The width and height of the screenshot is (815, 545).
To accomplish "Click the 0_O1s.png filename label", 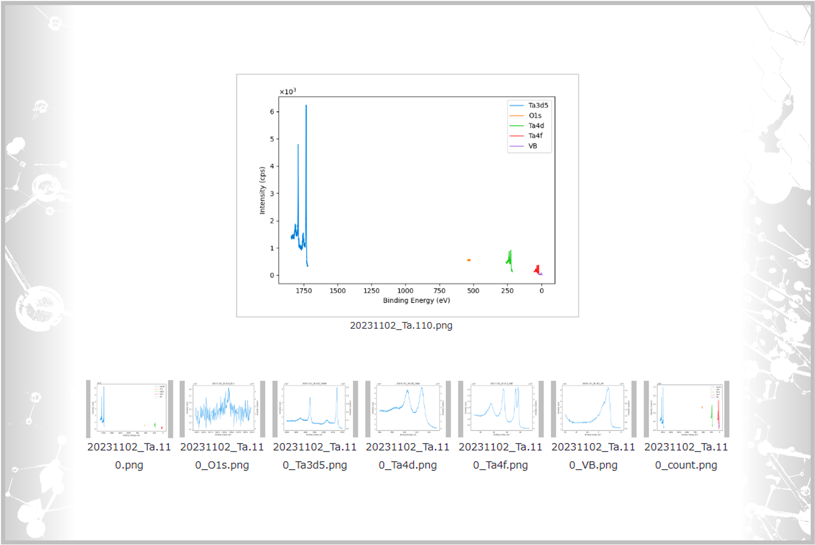I will [x=222, y=465].
